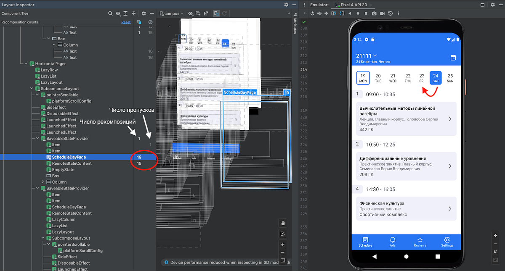Open search in the Component Tree panel

(111, 13)
